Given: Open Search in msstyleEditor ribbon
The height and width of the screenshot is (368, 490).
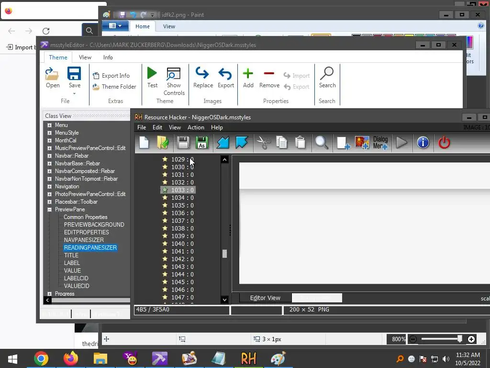Looking at the screenshot, I should tap(327, 78).
